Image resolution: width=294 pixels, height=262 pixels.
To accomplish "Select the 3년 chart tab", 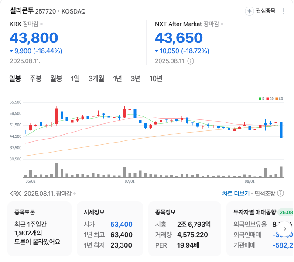I will point(136,78).
